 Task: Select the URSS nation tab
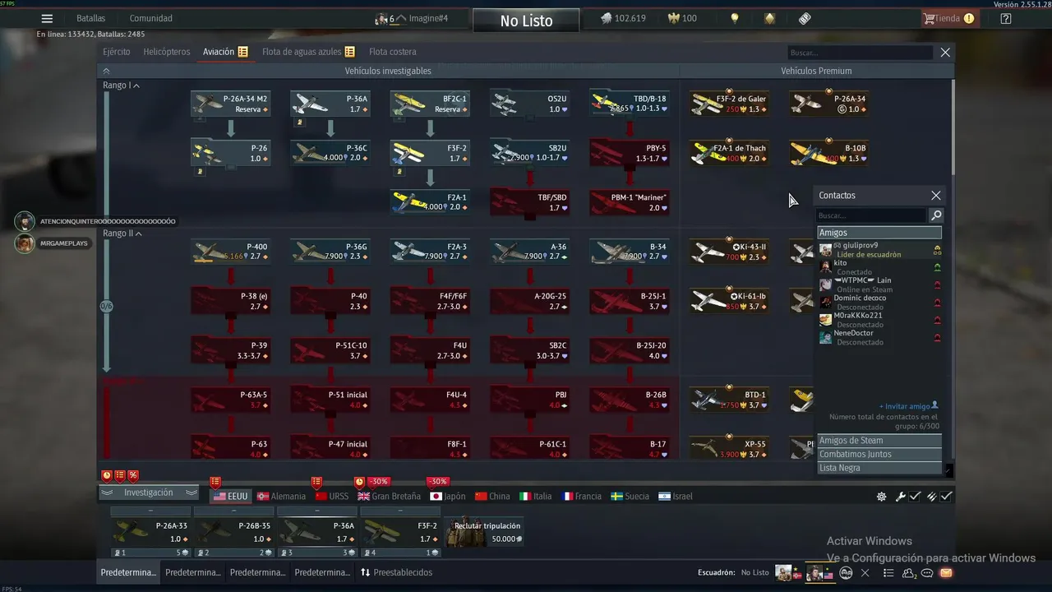[332, 497]
